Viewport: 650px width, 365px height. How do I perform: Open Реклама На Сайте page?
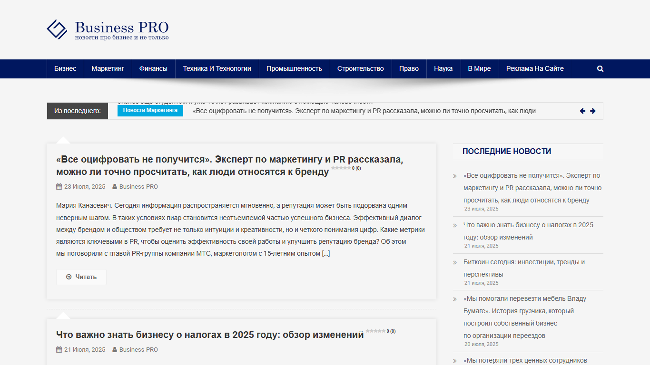tap(535, 69)
